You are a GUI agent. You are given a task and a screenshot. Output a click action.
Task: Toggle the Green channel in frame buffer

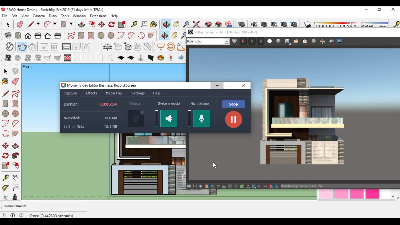(252, 41)
